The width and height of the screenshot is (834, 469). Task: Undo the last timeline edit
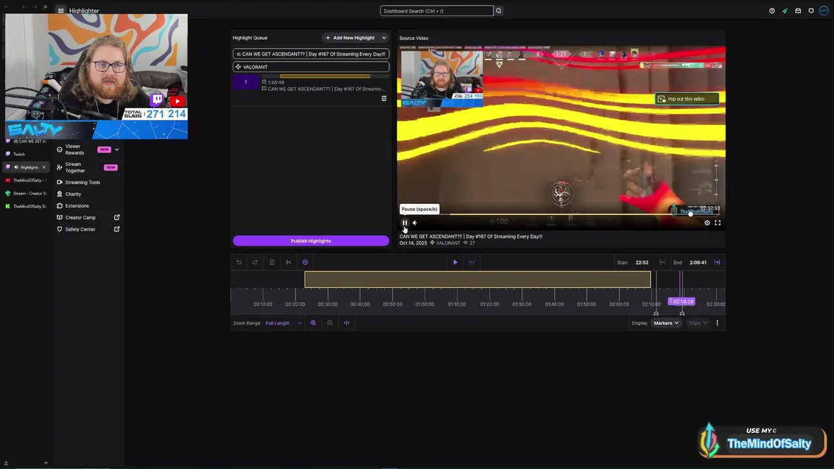tap(239, 263)
